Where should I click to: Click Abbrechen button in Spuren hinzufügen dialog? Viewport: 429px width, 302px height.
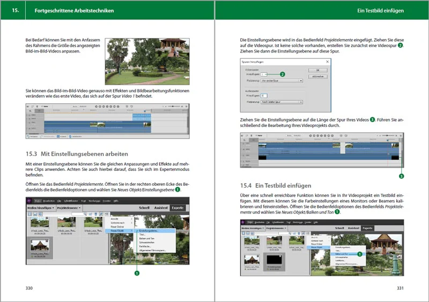pyautogui.click(x=317, y=77)
